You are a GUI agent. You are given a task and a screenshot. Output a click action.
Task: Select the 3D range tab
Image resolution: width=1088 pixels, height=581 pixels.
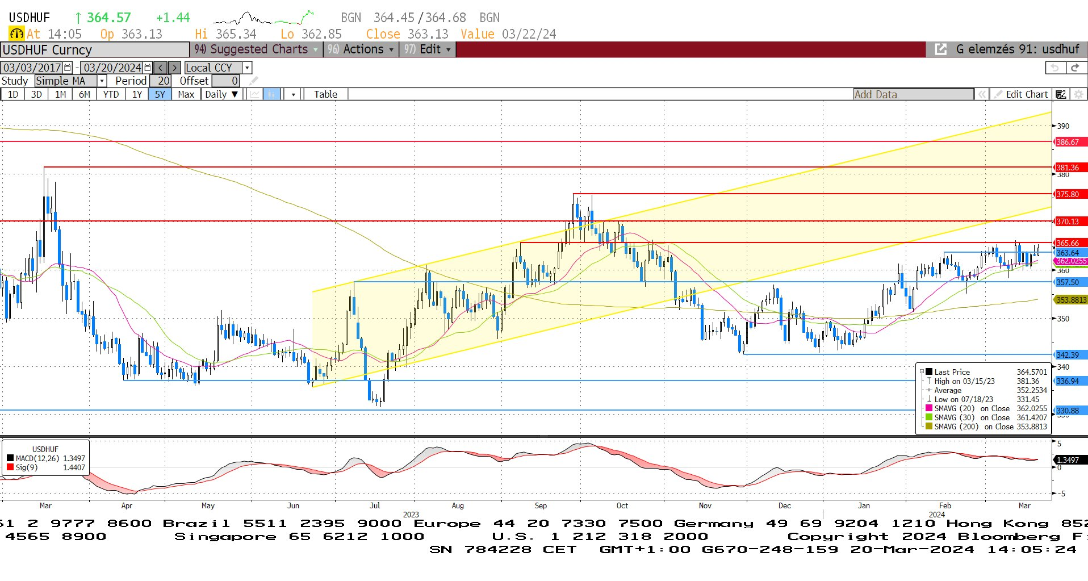36,94
